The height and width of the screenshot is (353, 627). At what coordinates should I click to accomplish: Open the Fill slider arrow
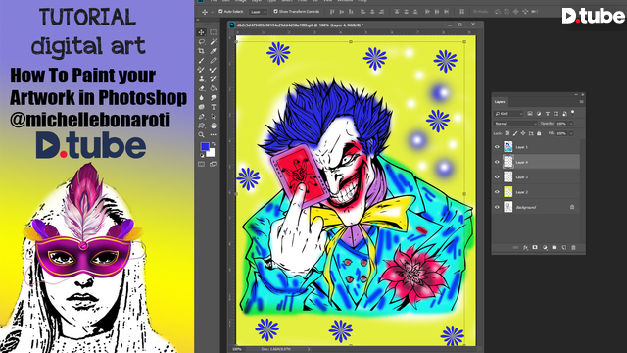571,133
